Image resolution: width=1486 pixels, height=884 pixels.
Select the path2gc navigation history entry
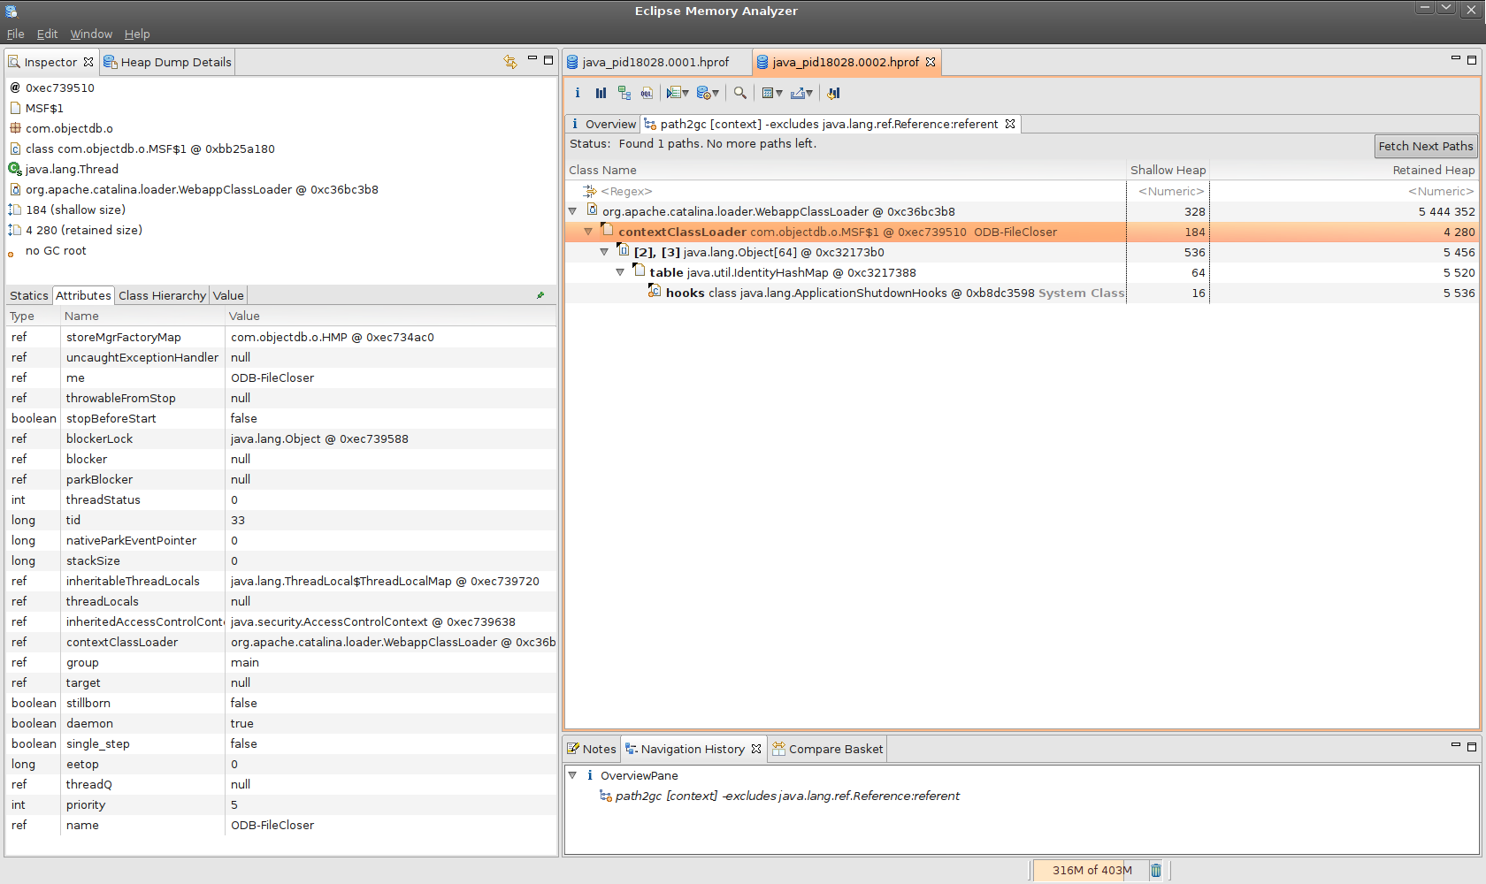click(x=787, y=796)
